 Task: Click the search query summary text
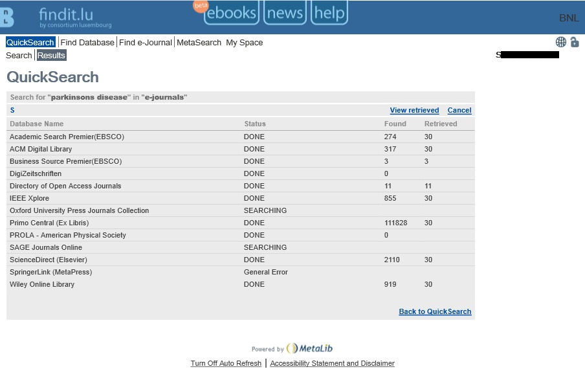[x=98, y=97]
